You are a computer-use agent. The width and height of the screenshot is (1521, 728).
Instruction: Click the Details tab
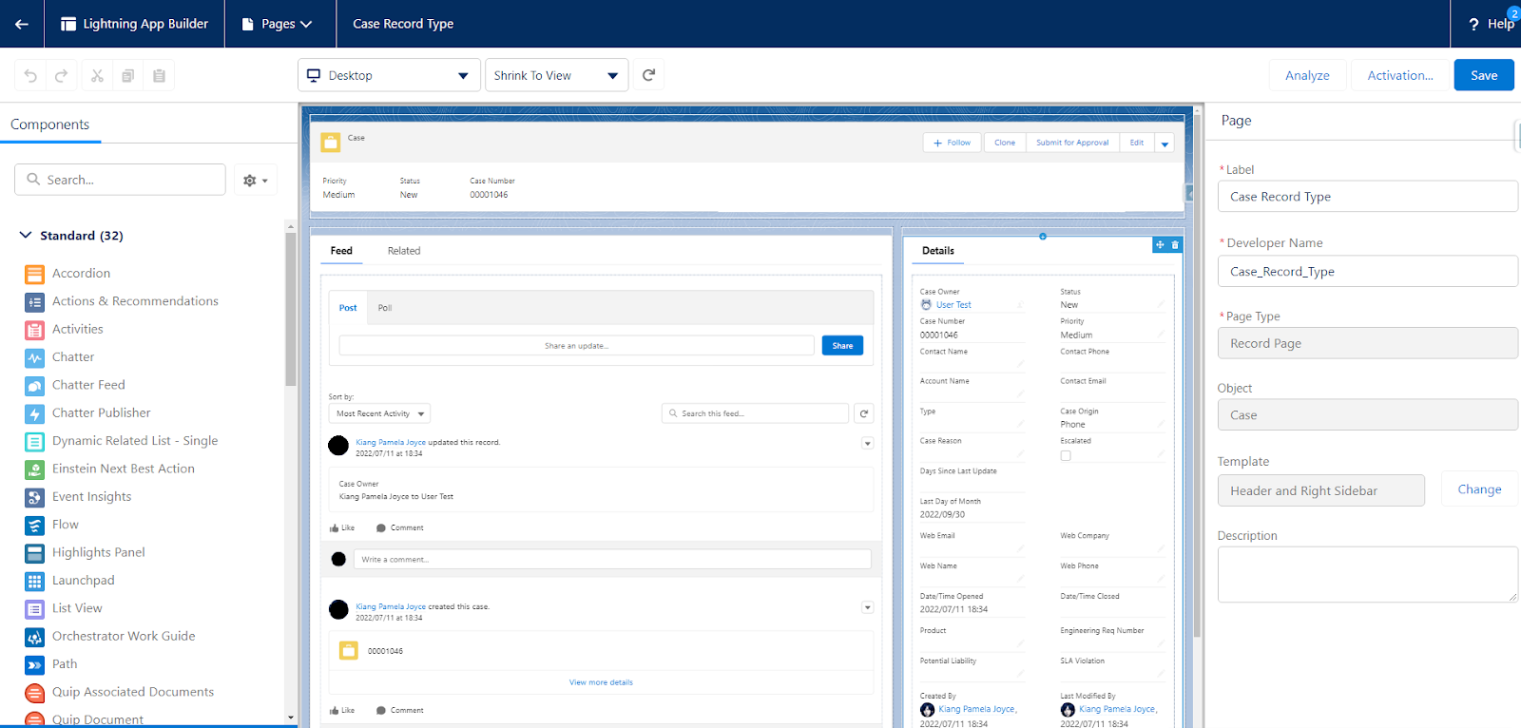(938, 251)
